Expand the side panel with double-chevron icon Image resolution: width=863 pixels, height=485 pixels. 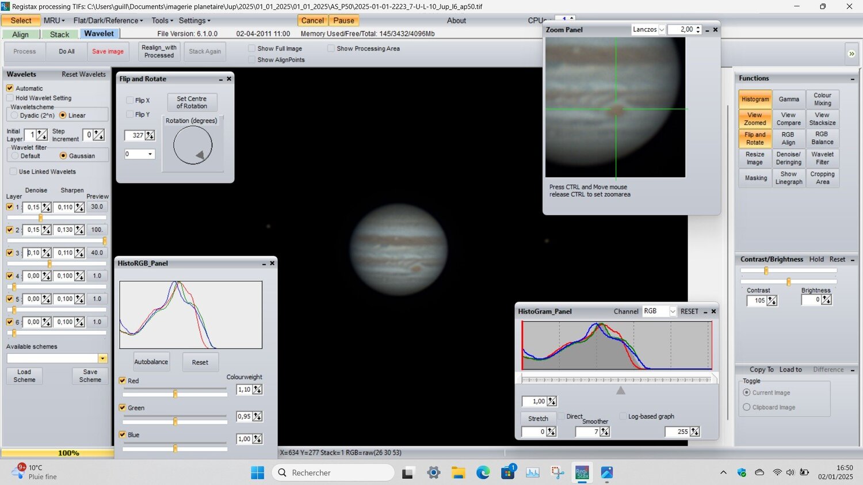click(851, 54)
